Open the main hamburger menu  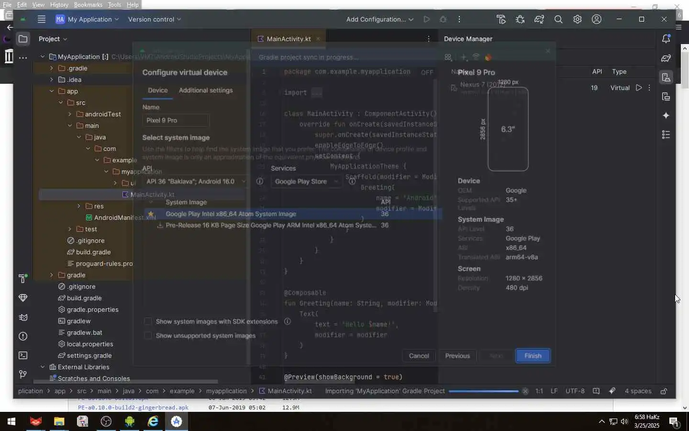pyautogui.click(x=42, y=19)
